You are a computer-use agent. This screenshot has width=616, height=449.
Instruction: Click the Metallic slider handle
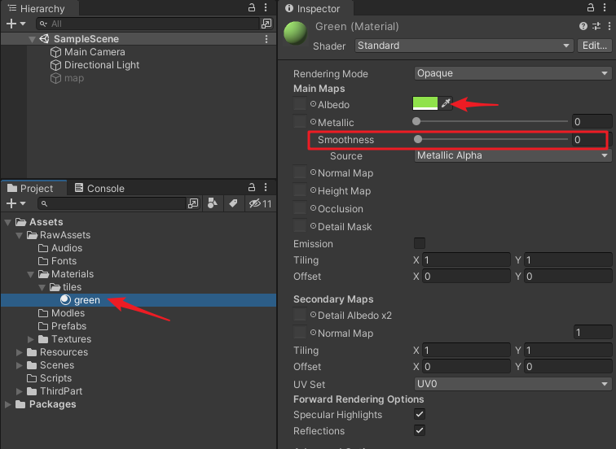[416, 121]
